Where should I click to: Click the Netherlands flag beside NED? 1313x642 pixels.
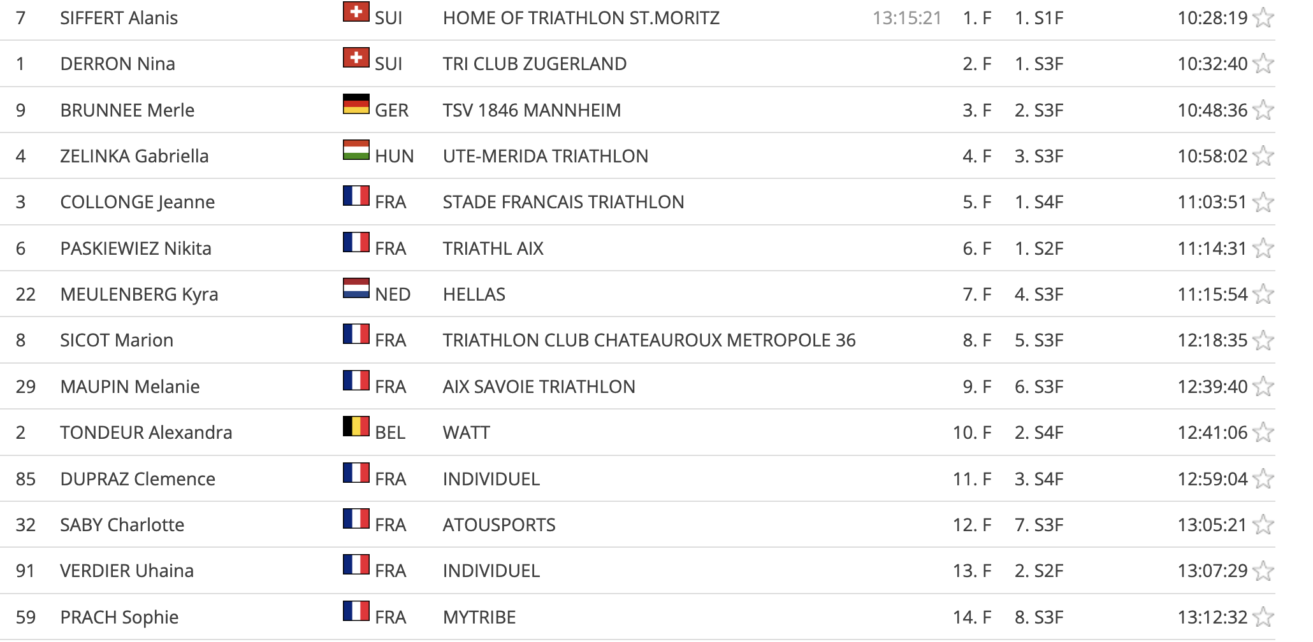(x=356, y=288)
